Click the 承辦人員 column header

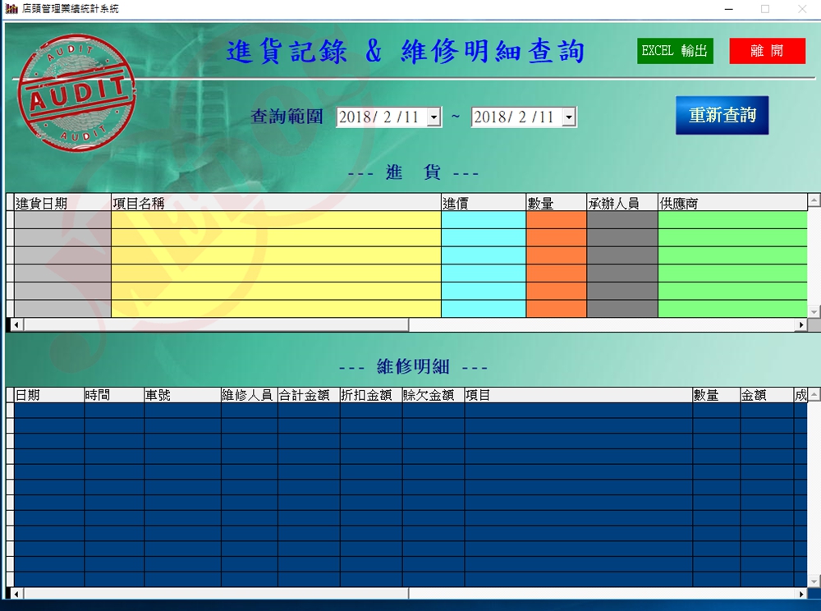[621, 203]
